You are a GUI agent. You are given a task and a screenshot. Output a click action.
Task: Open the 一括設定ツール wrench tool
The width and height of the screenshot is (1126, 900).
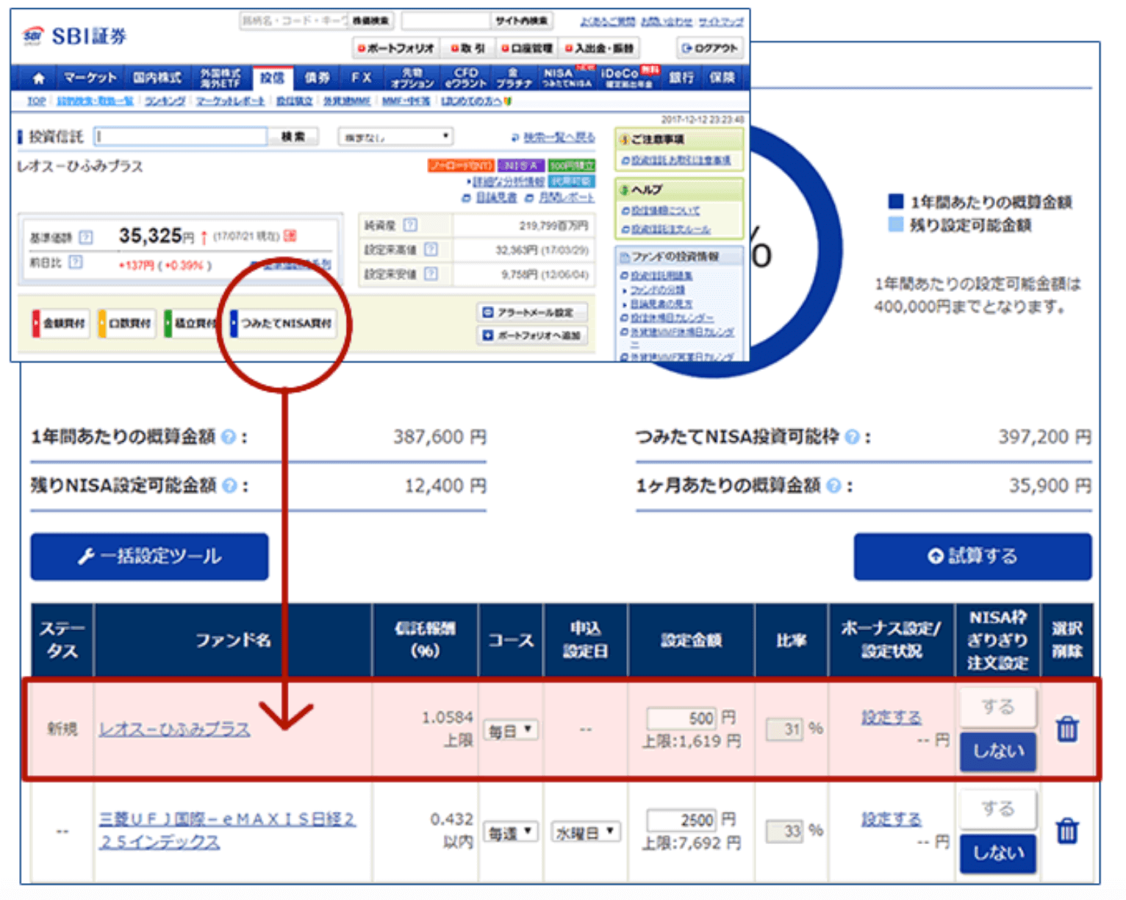click(x=148, y=557)
